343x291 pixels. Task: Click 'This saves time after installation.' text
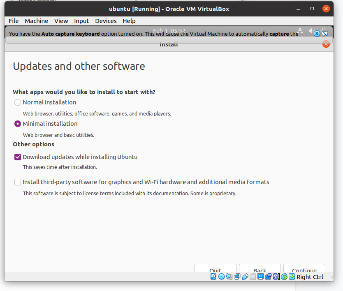[60, 167]
